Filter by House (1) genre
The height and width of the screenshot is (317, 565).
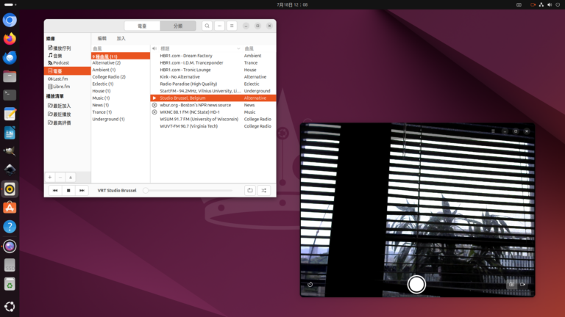coord(121,91)
